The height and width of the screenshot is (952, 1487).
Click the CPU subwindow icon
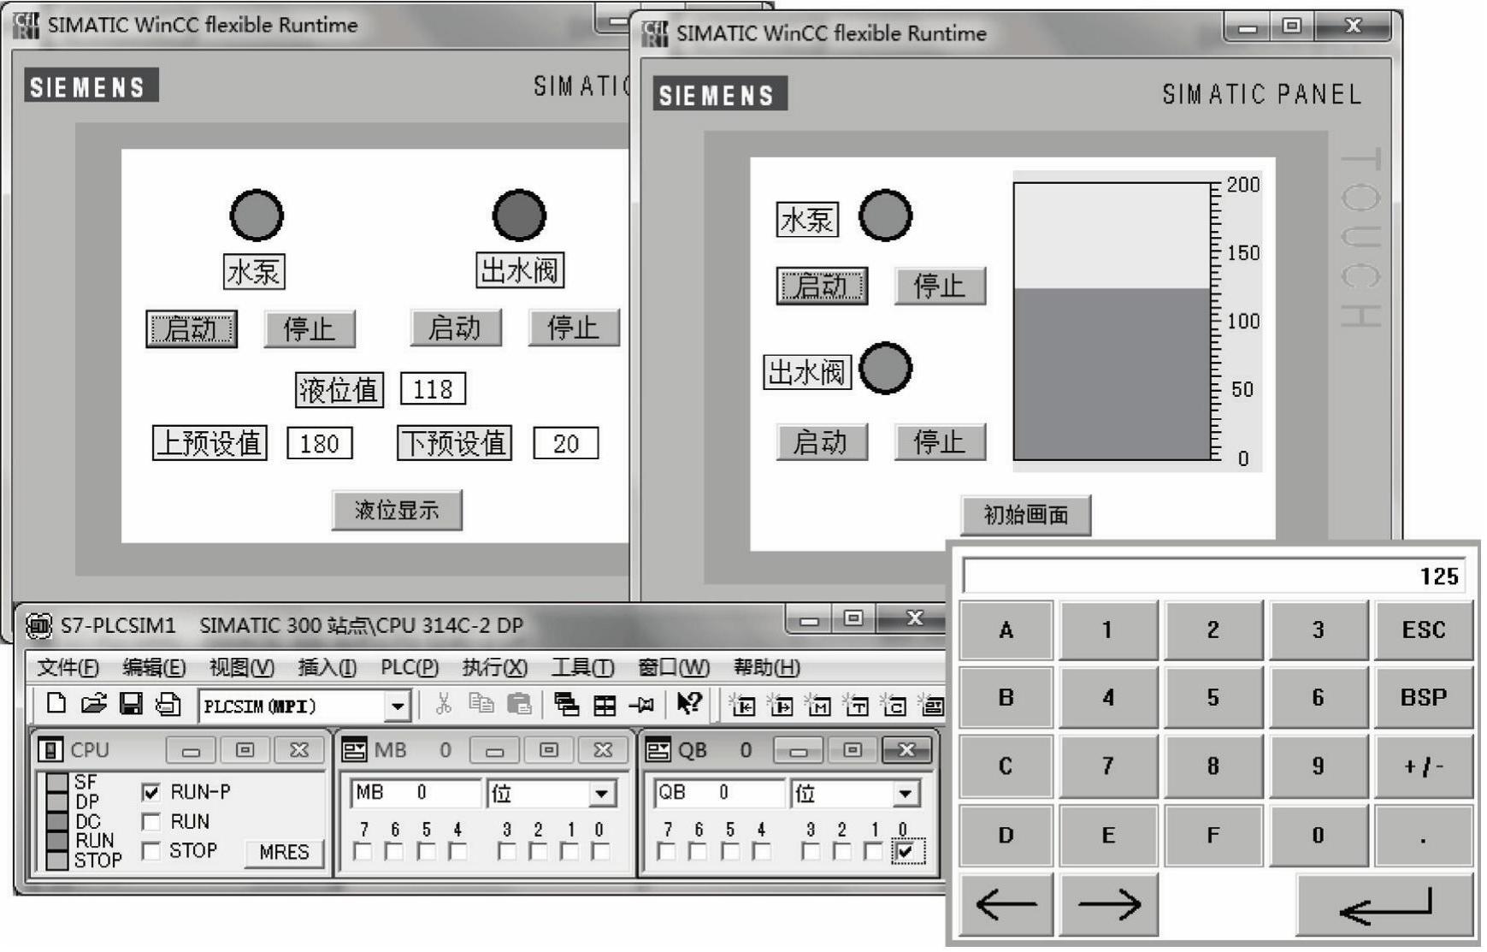[50, 750]
